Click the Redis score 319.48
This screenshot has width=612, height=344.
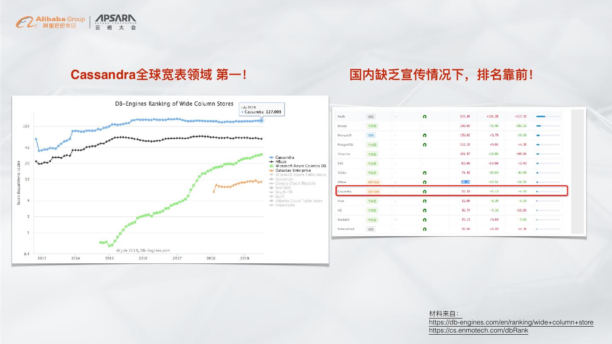click(x=465, y=116)
